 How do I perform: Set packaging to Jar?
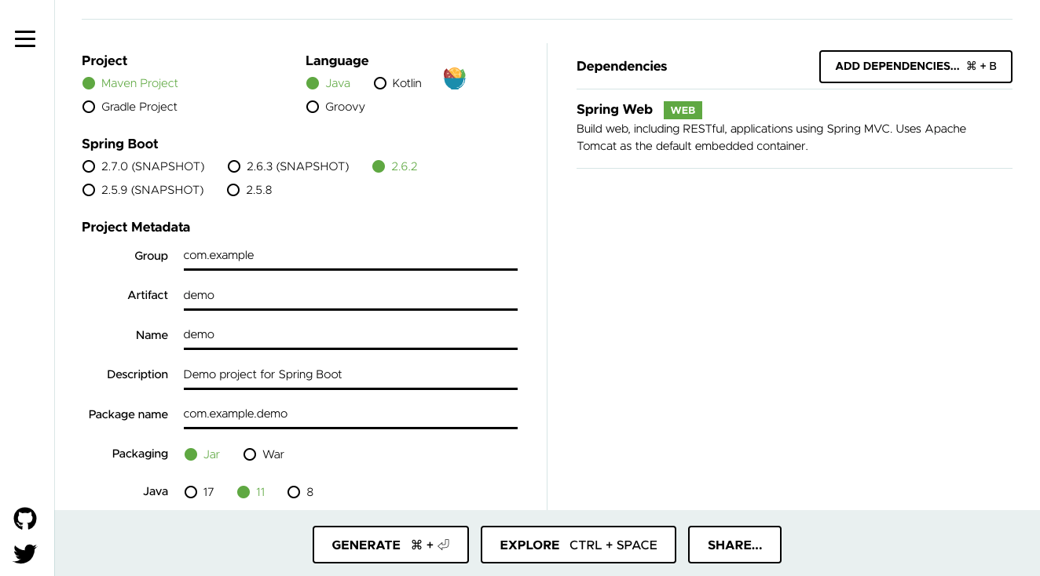(x=202, y=454)
